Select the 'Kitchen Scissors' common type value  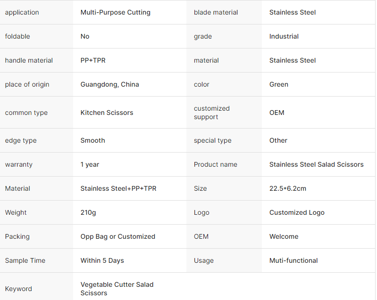107,113
